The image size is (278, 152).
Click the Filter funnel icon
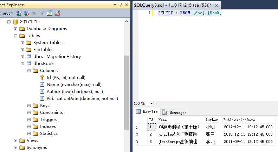(x=42, y=13)
